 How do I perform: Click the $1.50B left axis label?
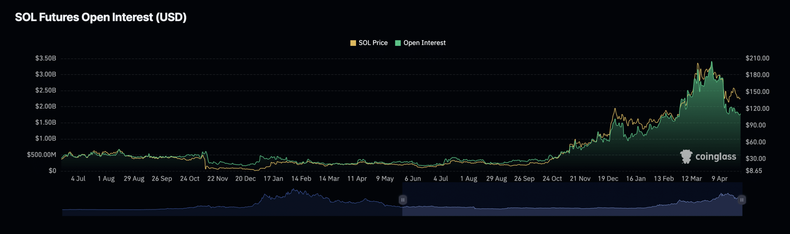pyautogui.click(x=46, y=122)
